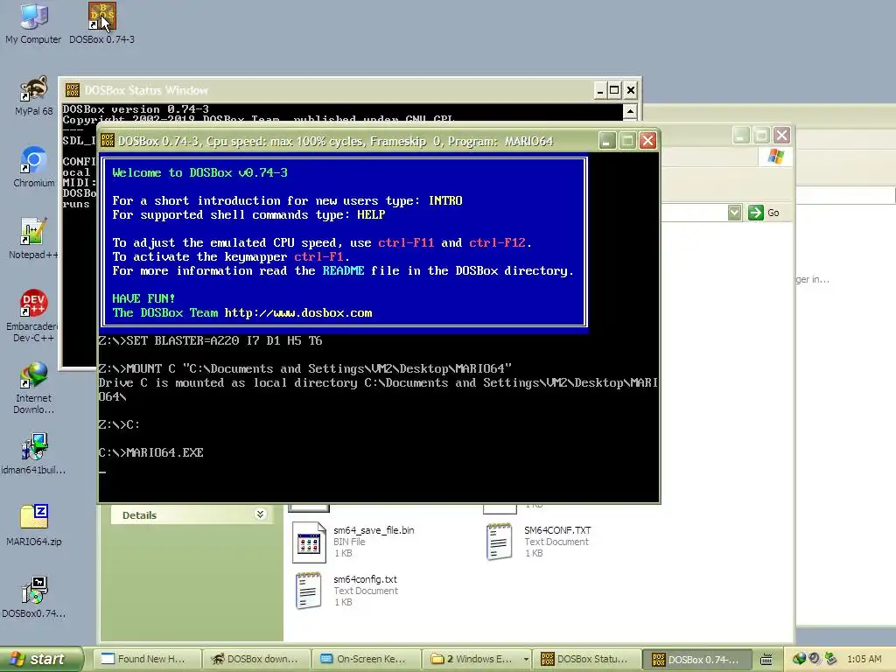Click Go label in Explorer address bar
The image size is (896, 672).
click(x=773, y=213)
